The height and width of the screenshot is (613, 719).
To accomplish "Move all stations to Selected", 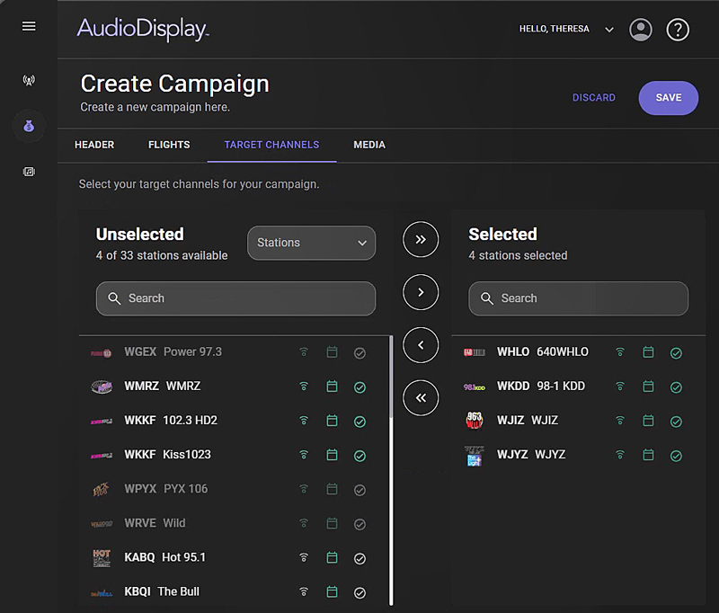I will (421, 239).
